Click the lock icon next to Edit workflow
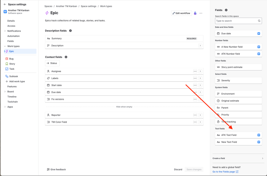 [x=195, y=13]
